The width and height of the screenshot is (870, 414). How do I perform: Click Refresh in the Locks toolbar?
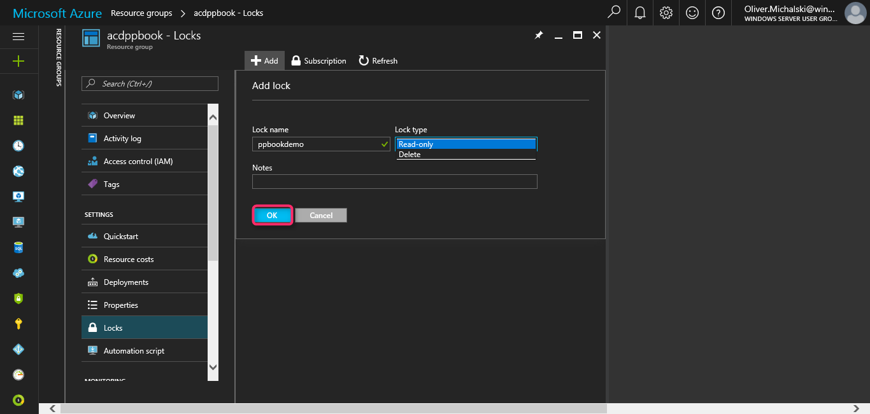(x=378, y=61)
